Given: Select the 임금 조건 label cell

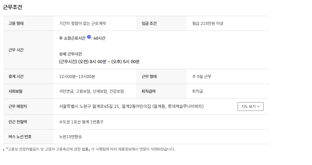Looking at the screenshot, I should pyautogui.click(x=149, y=24).
